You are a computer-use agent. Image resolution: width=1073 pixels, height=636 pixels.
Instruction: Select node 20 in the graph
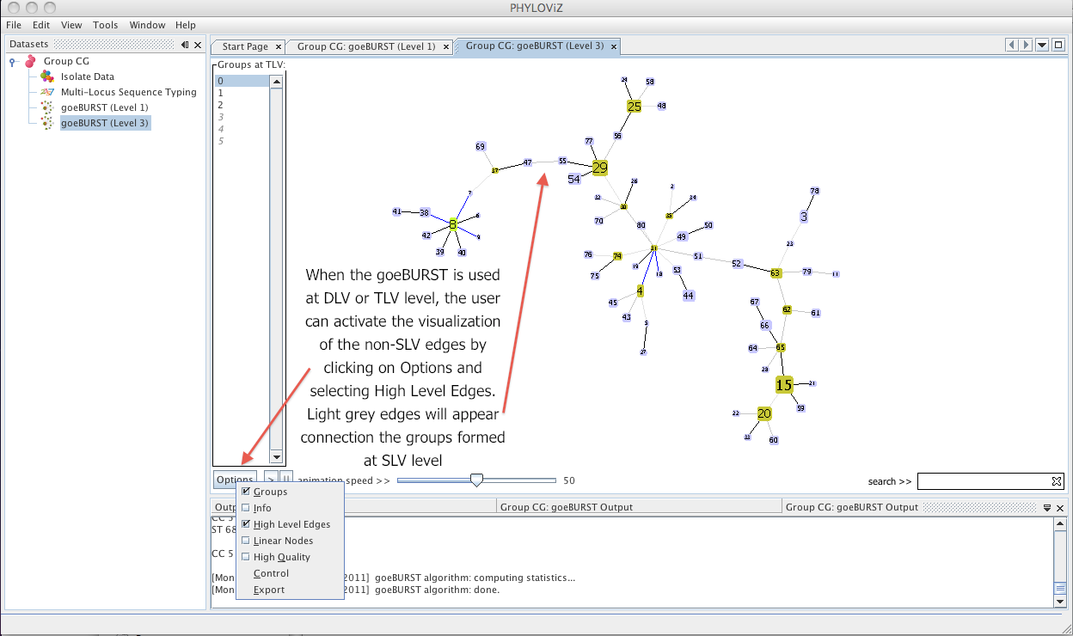[764, 413]
